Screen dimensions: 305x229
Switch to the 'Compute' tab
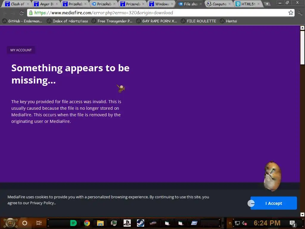tap(219, 4)
